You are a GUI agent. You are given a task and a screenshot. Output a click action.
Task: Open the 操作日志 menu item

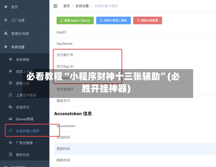pos(22,155)
